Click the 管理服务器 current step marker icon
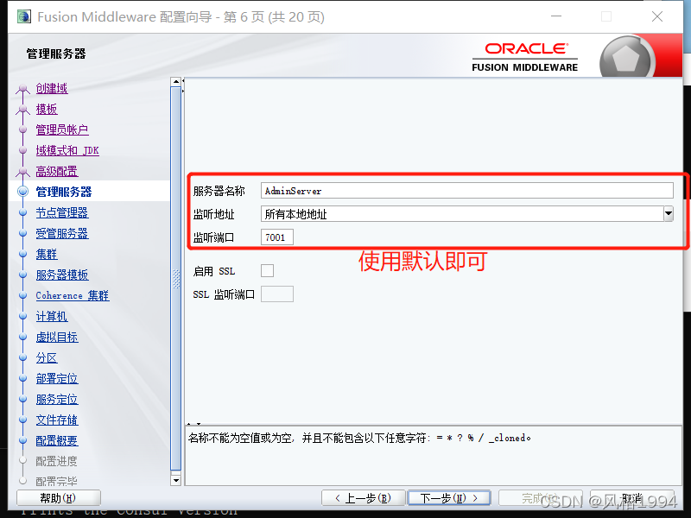691x518 pixels. coord(22,191)
